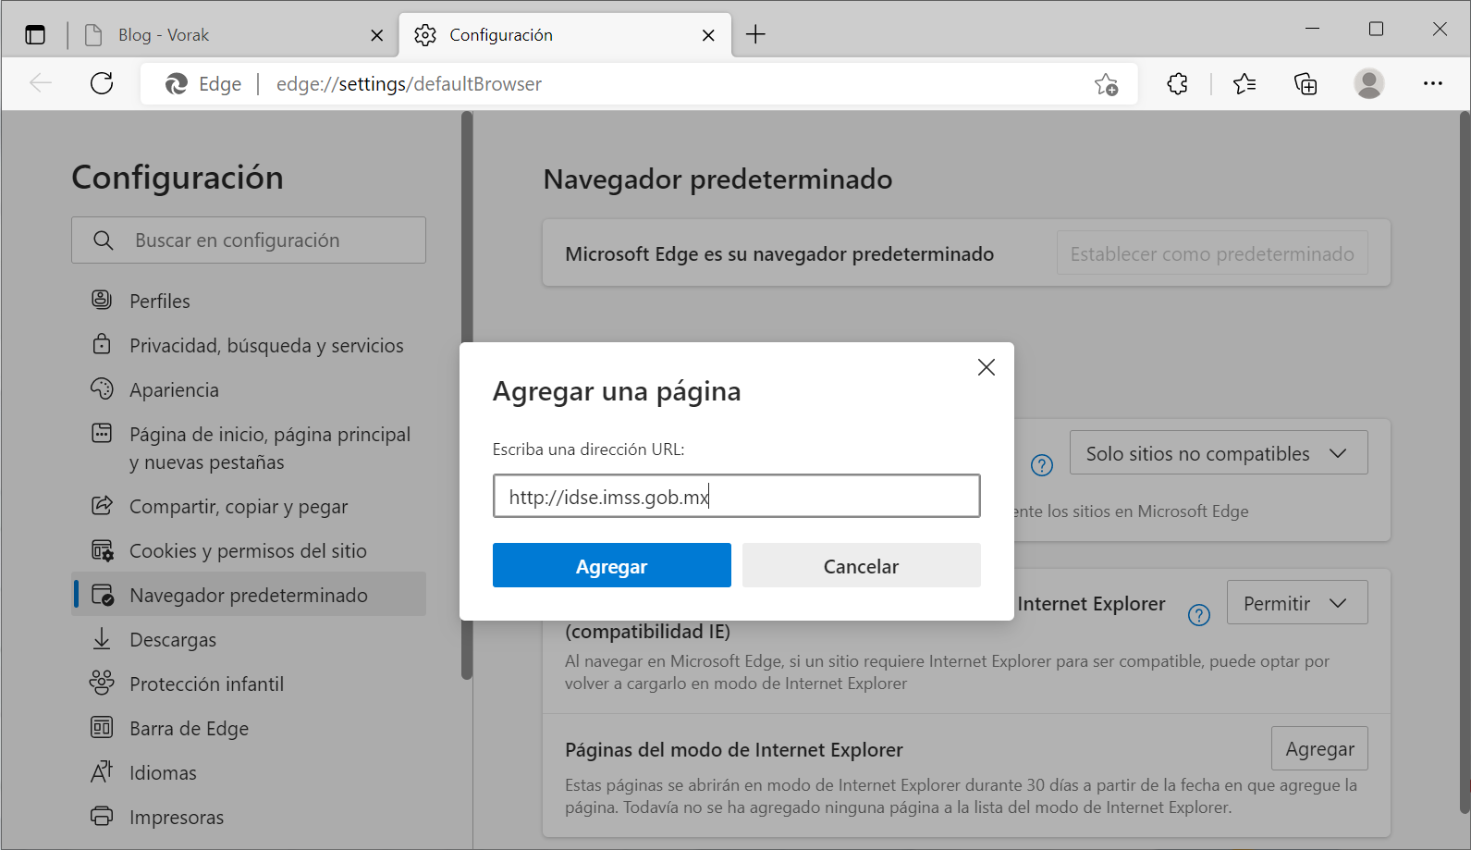Click the sidebar scrollbar

[467, 396]
